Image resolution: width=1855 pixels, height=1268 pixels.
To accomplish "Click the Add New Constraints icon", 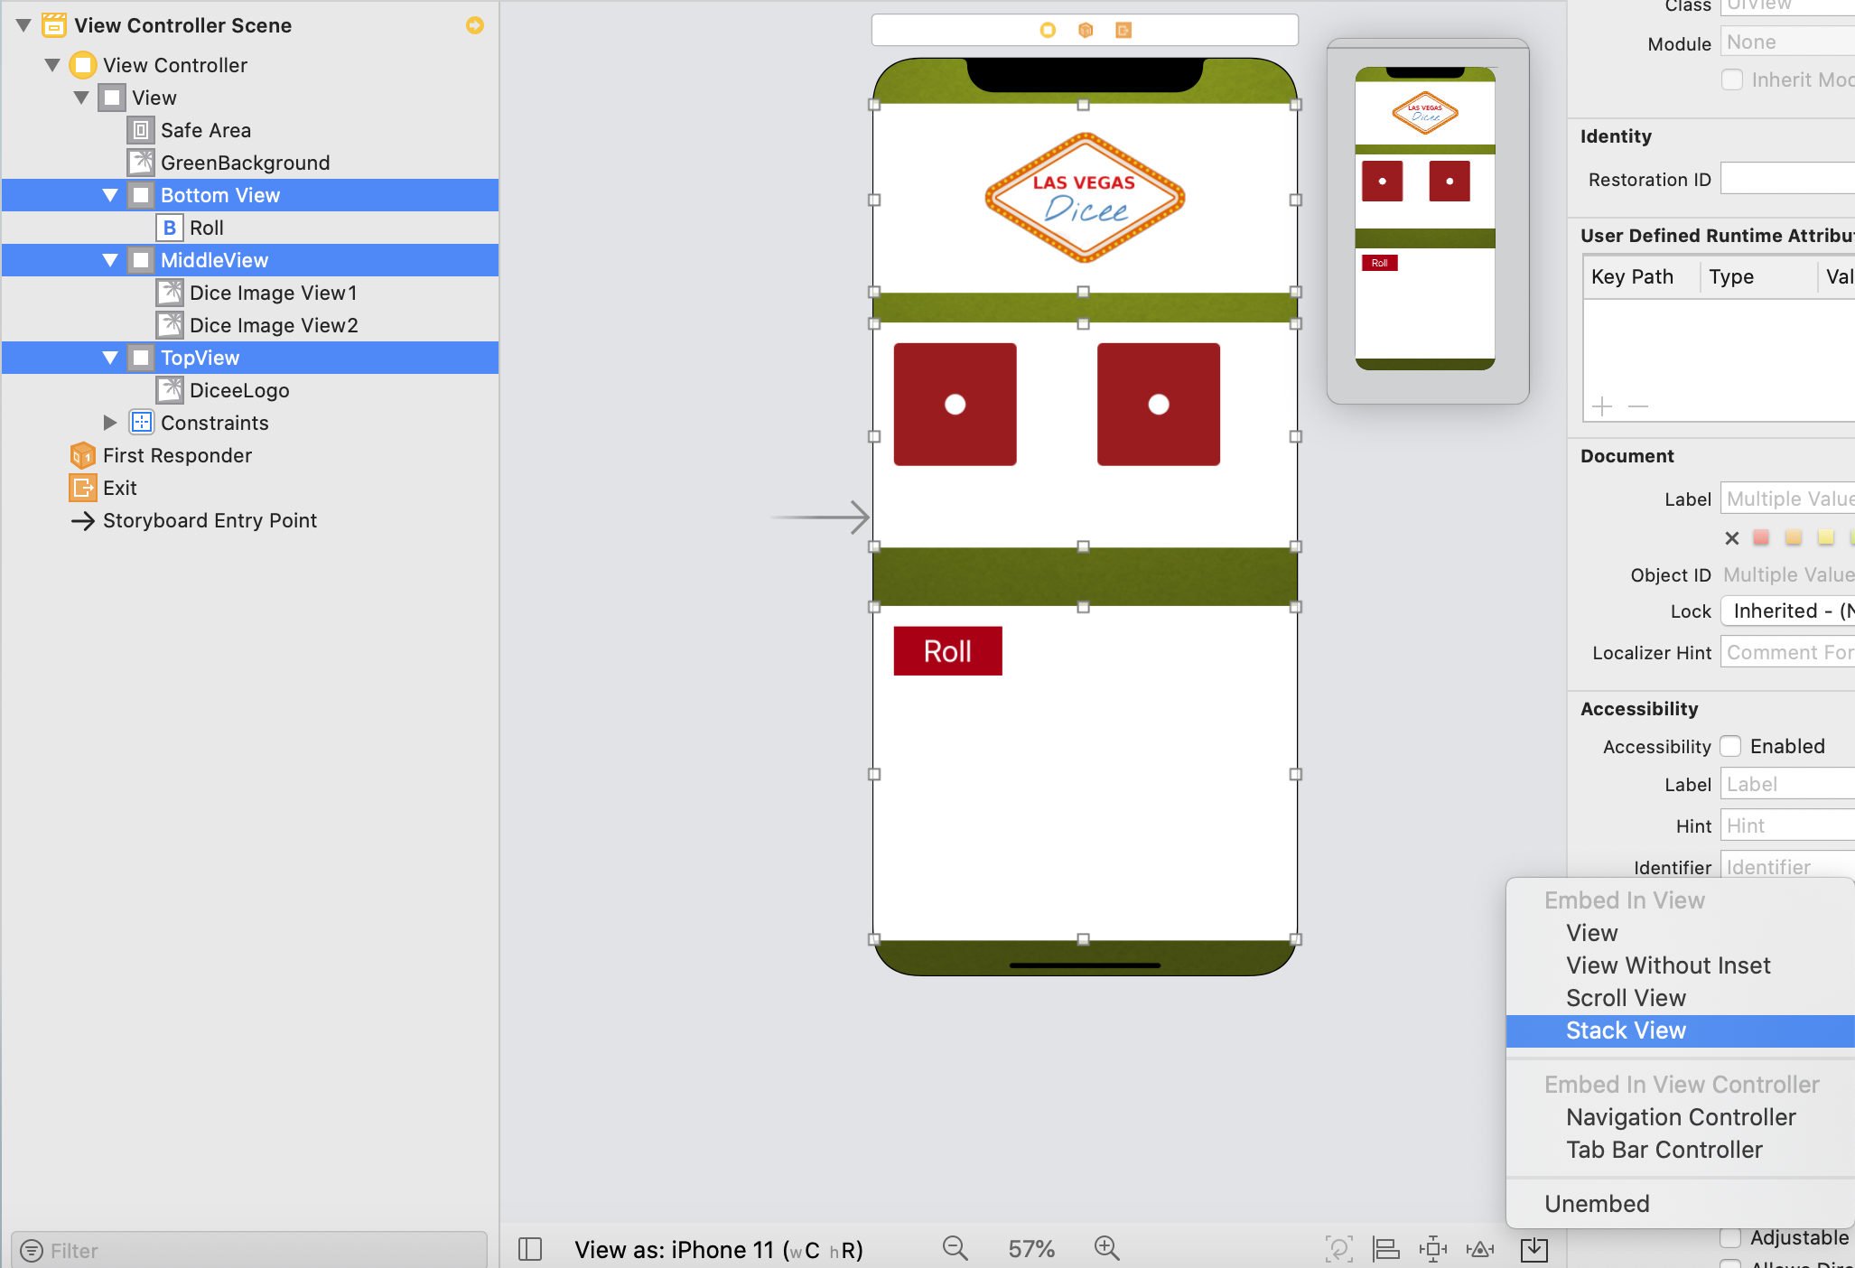I will coord(1432,1249).
